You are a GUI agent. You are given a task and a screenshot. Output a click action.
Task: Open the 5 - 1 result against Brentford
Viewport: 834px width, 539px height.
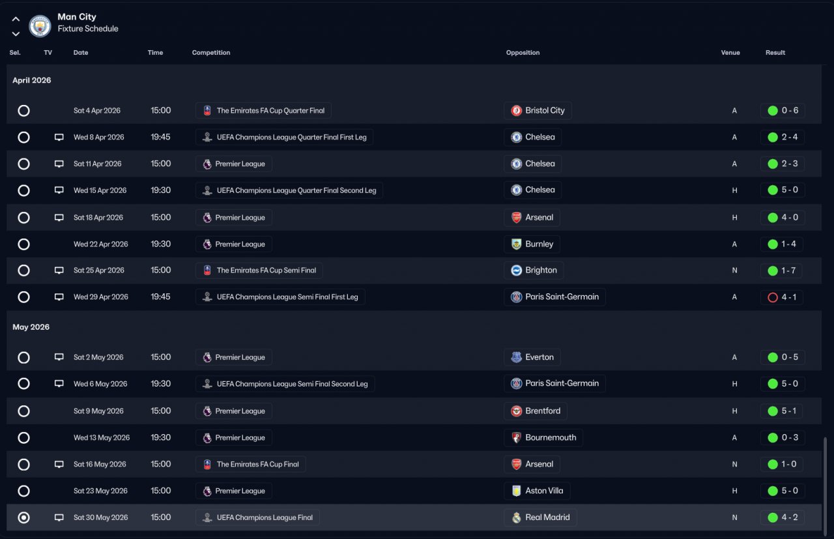pos(783,411)
